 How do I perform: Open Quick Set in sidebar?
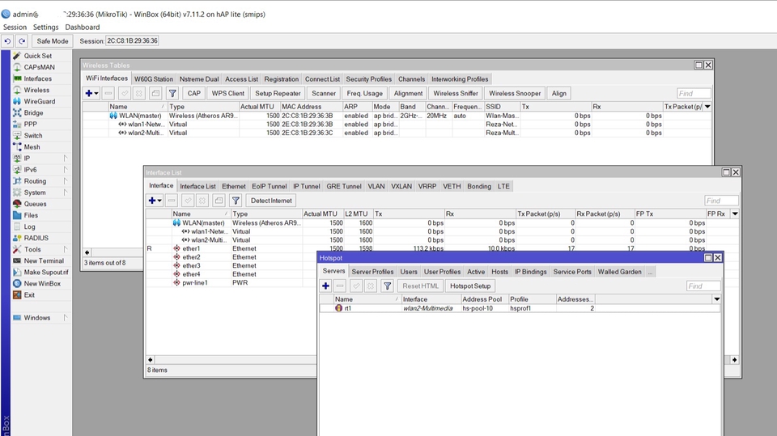[38, 56]
